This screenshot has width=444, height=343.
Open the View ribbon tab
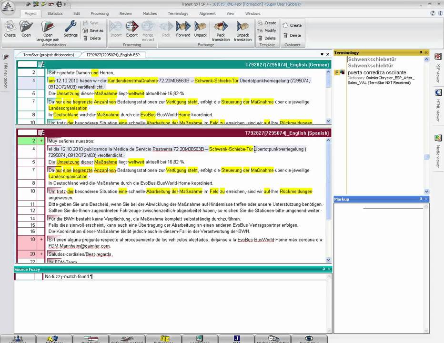pyautogui.click(x=230, y=13)
